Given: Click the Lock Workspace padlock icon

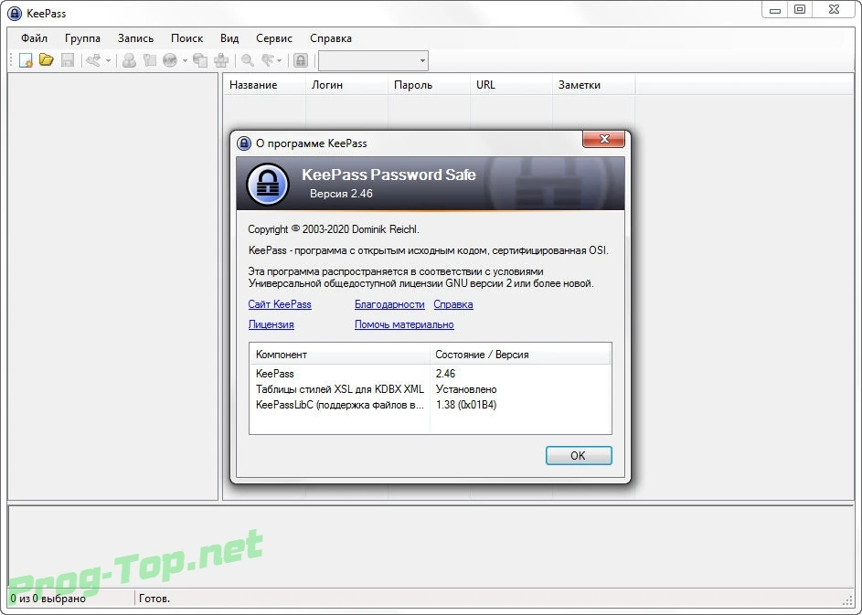Looking at the screenshot, I should pyautogui.click(x=300, y=60).
